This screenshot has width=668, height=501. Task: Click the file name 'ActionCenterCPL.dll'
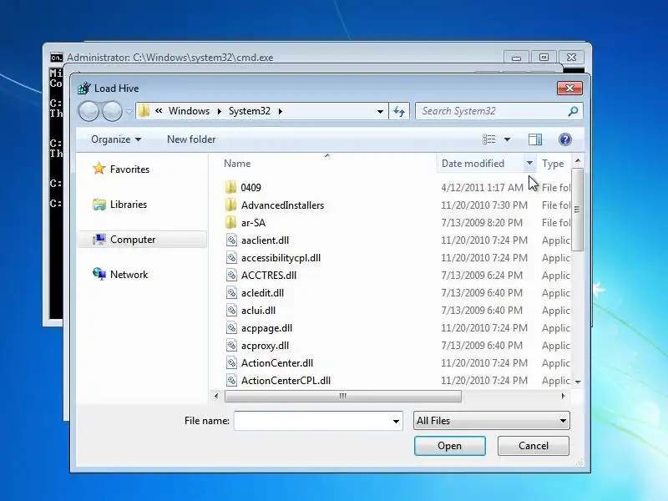coord(286,381)
